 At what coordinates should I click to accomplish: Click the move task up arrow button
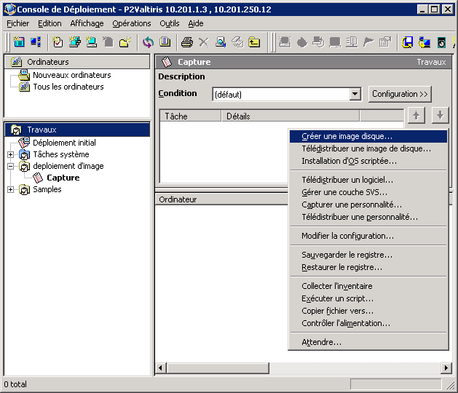click(416, 115)
